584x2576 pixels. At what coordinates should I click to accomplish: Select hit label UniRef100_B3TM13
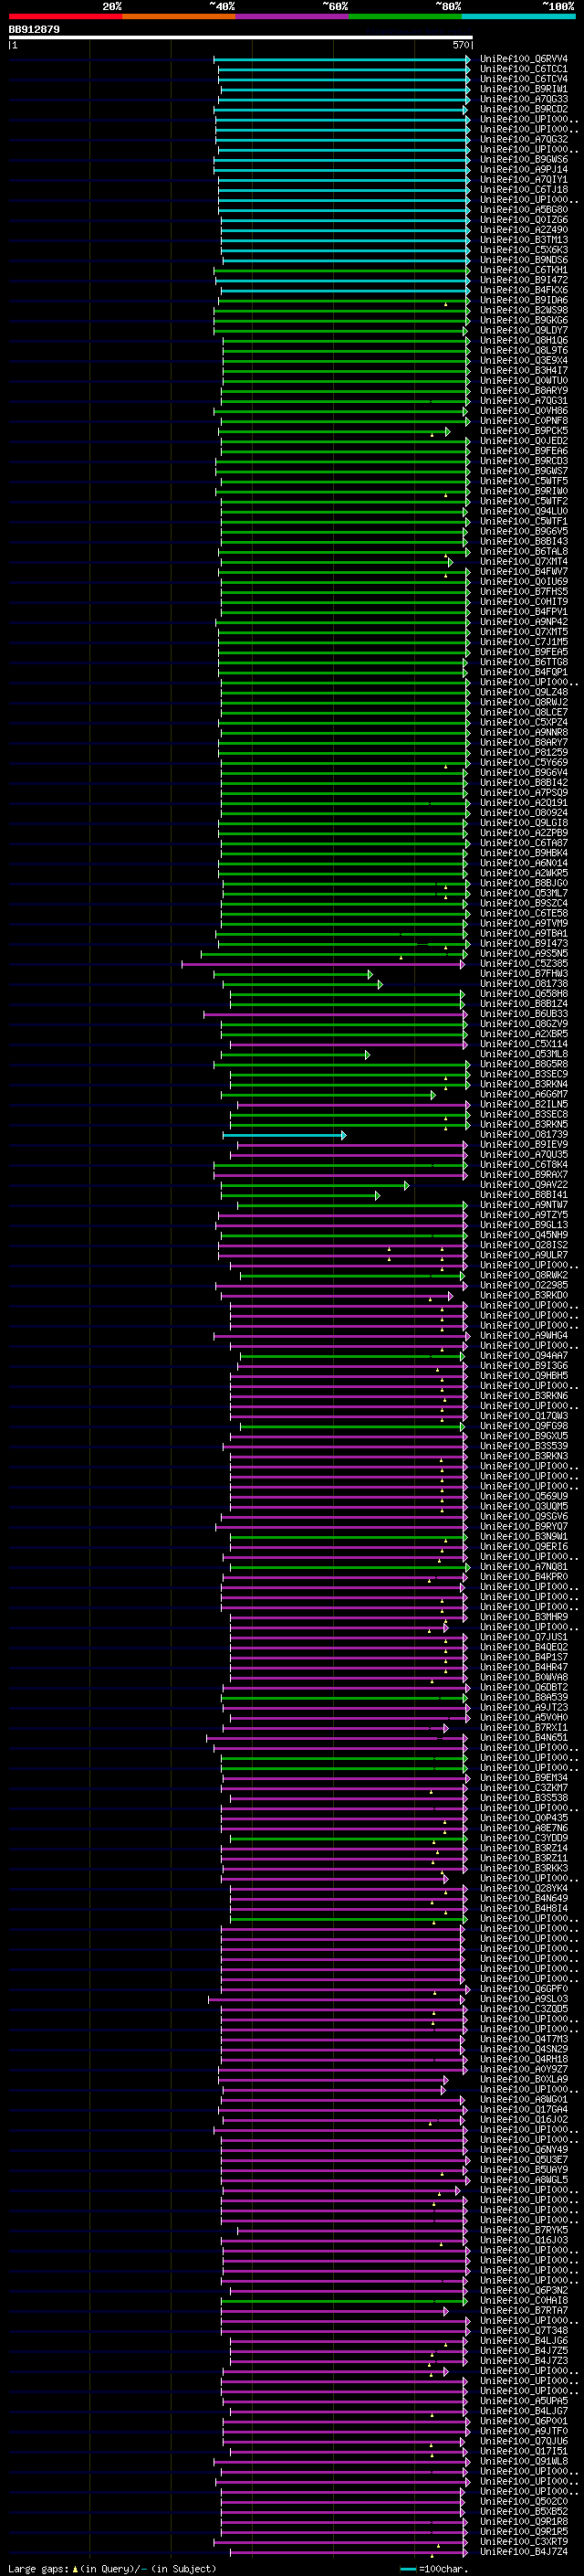[x=523, y=240]
